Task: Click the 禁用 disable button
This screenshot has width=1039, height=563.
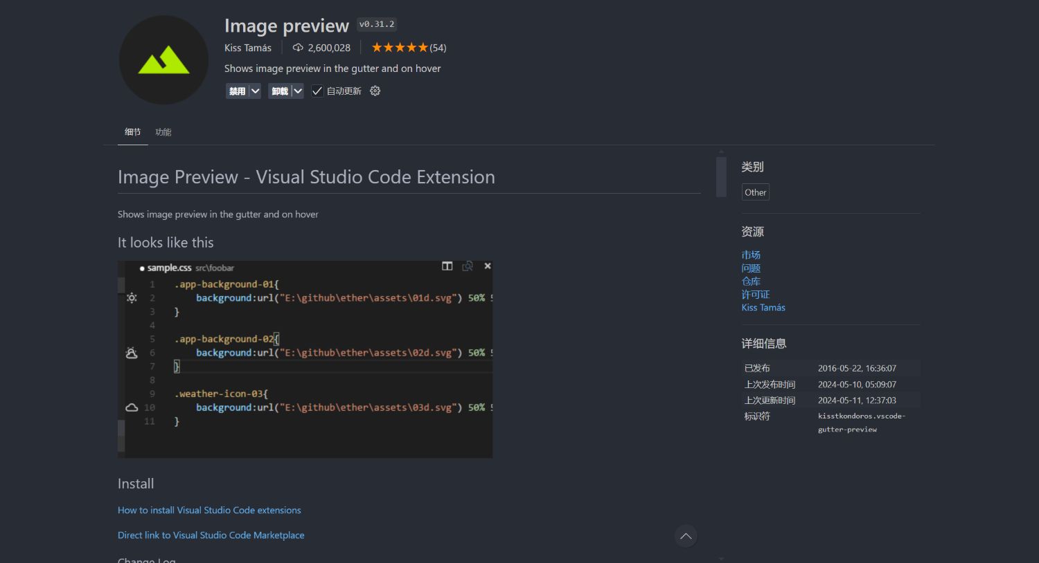Action: pyautogui.click(x=237, y=91)
